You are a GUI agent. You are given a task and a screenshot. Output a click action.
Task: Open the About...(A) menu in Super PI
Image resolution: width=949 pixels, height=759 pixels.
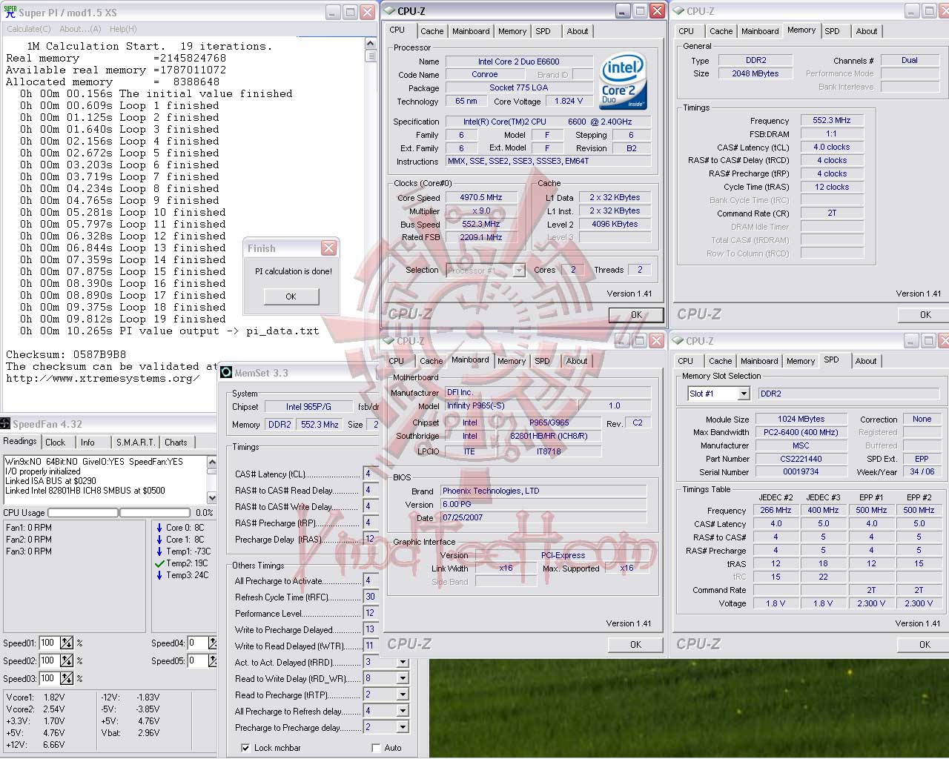tap(80, 29)
